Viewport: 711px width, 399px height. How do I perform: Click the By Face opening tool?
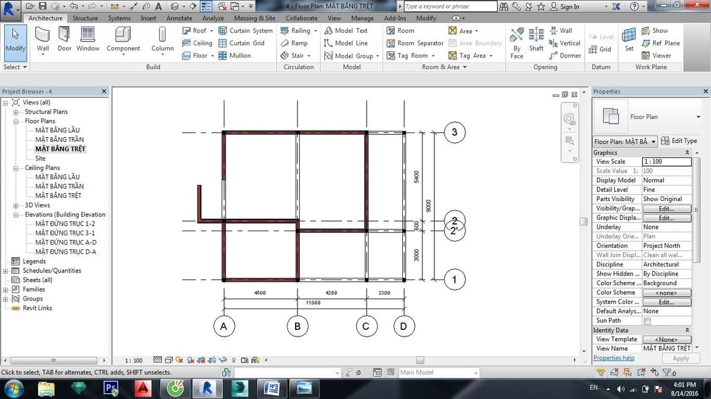pos(517,43)
